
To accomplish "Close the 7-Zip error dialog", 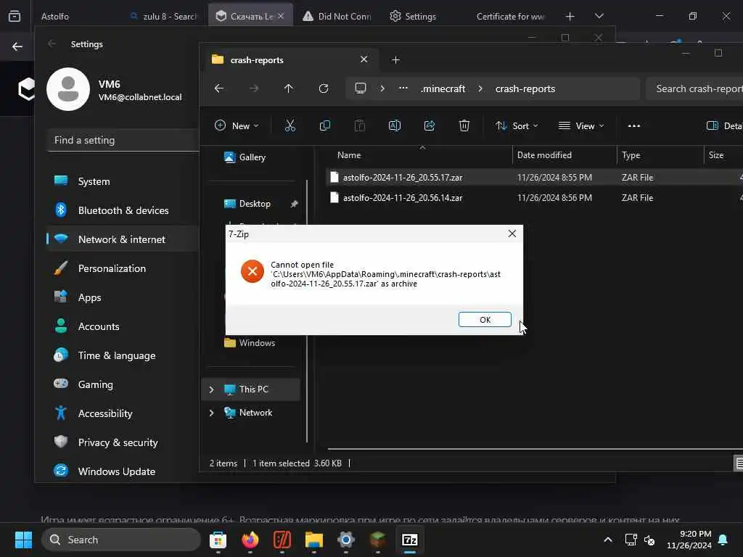I will click(512, 234).
